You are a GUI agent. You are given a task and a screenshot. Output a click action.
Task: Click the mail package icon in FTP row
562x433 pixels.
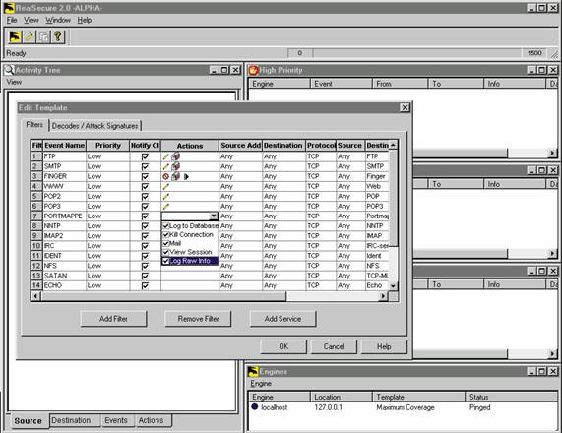click(x=175, y=156)
